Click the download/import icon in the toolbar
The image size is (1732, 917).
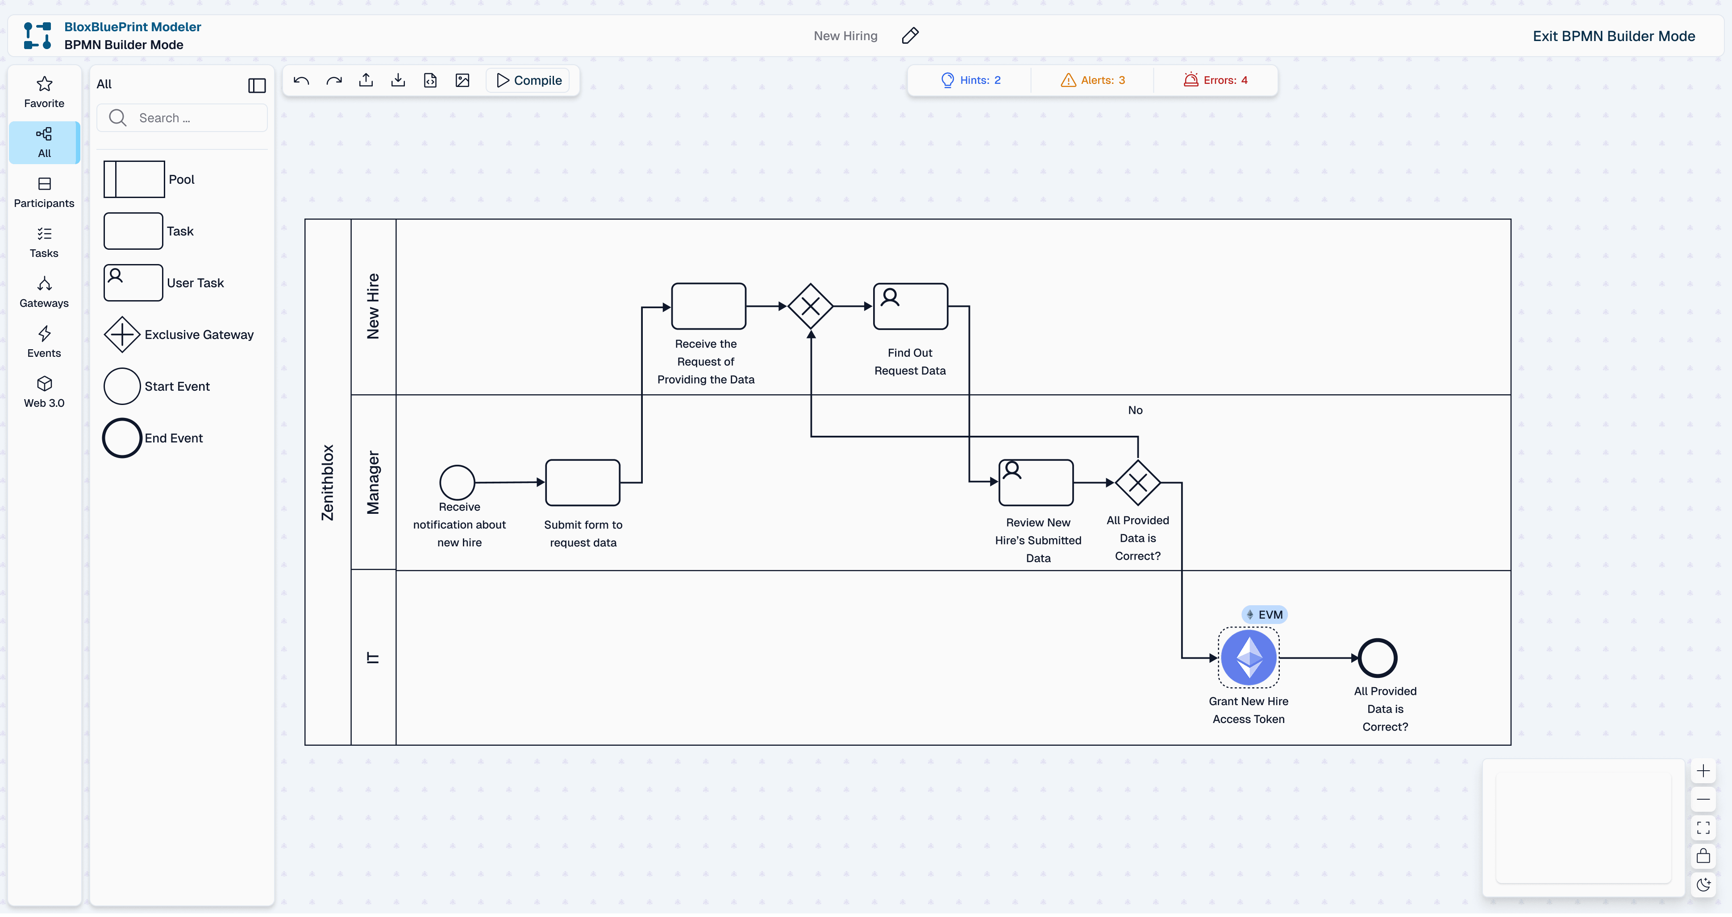[398, 81]
